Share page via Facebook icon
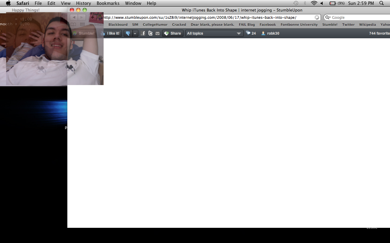390x243 pixels. 143,33
